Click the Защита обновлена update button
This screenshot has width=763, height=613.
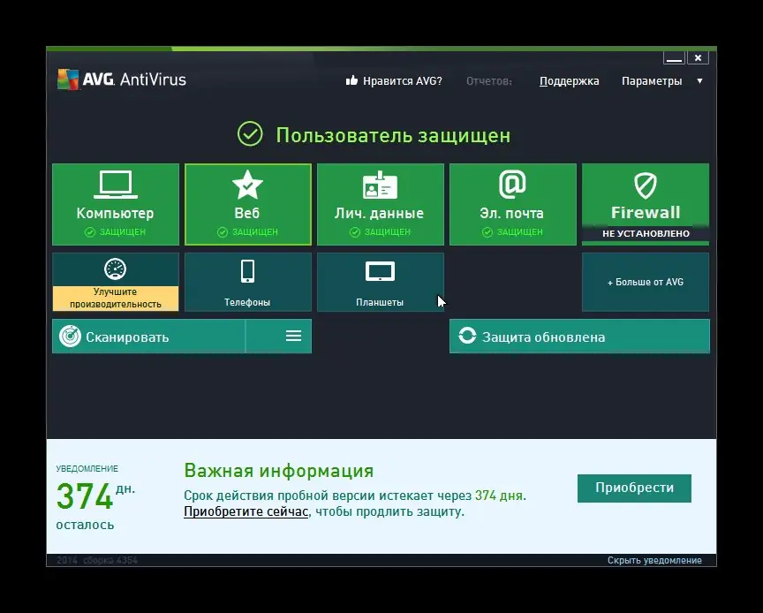point(579,337)
